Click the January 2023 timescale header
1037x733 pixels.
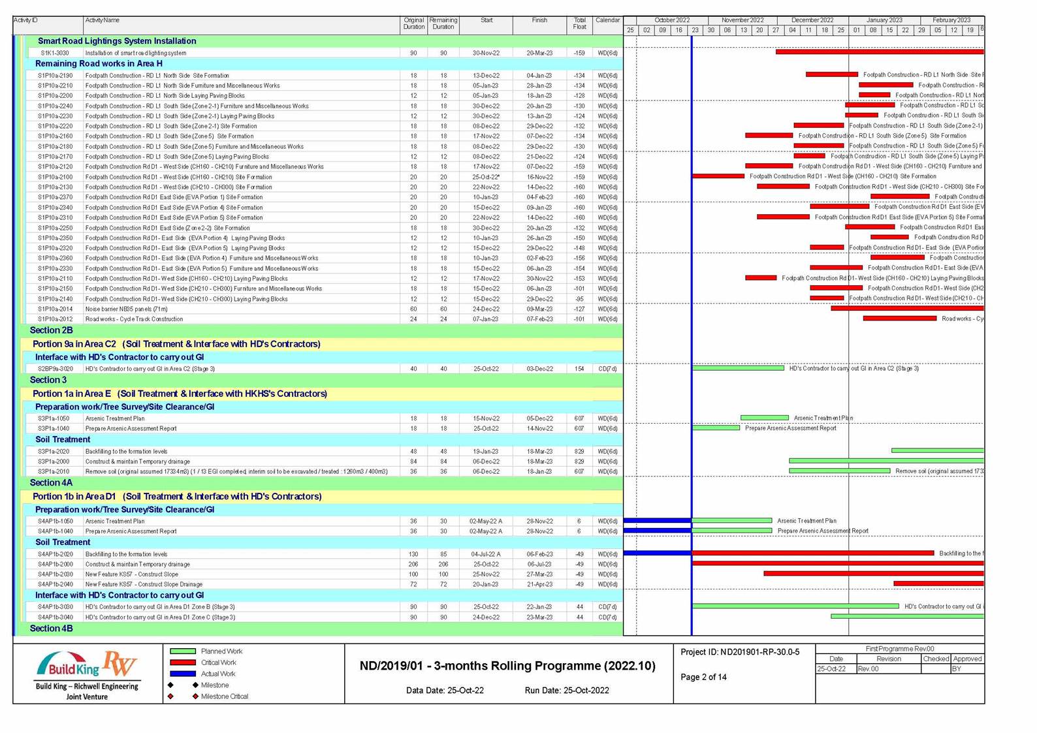884,20
